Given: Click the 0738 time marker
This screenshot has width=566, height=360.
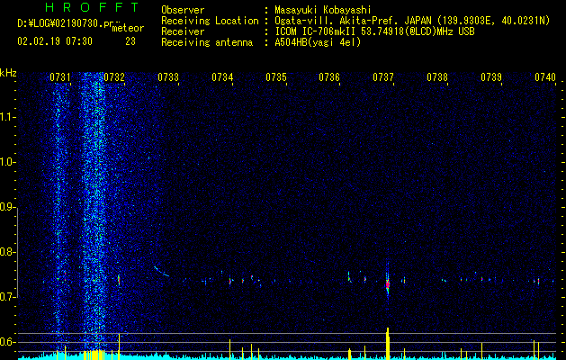Looking at the screenshot, I should 437,77.
